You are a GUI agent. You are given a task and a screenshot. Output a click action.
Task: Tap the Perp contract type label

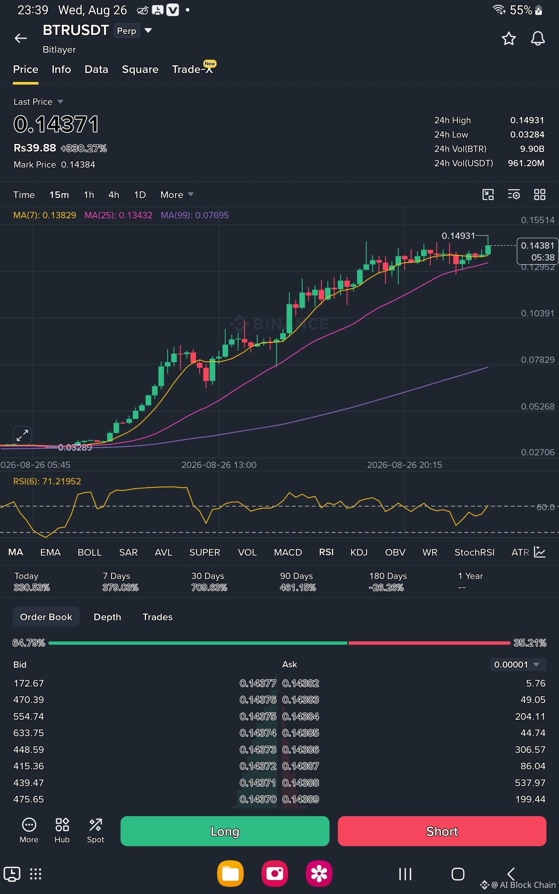click(x=127, y=31)
